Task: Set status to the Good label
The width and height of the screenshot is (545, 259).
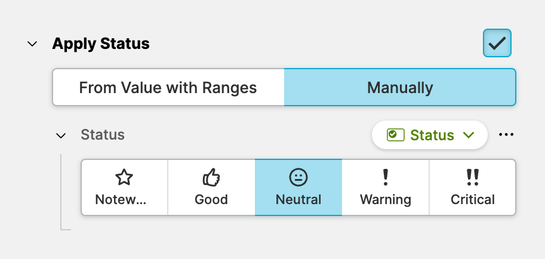Action: click(211, 199)
